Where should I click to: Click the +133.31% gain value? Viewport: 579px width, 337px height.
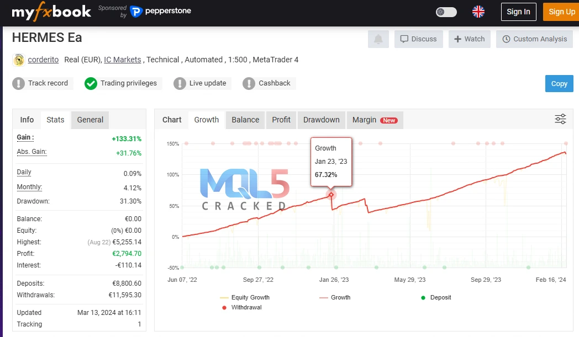click(127, 139)
